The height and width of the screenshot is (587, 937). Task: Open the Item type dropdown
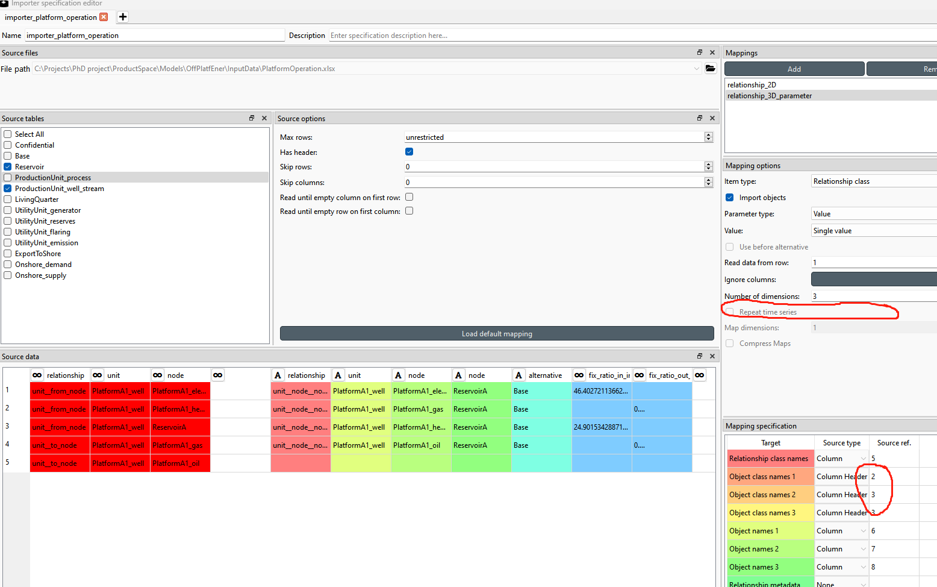(x=873, y=180)
